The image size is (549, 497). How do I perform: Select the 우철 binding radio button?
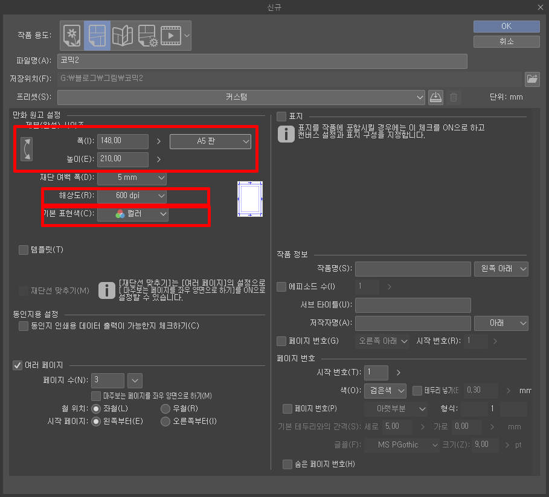click(165, 409)
